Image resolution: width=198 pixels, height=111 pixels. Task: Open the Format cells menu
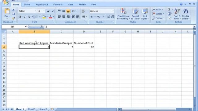click(x=158, y=18)
